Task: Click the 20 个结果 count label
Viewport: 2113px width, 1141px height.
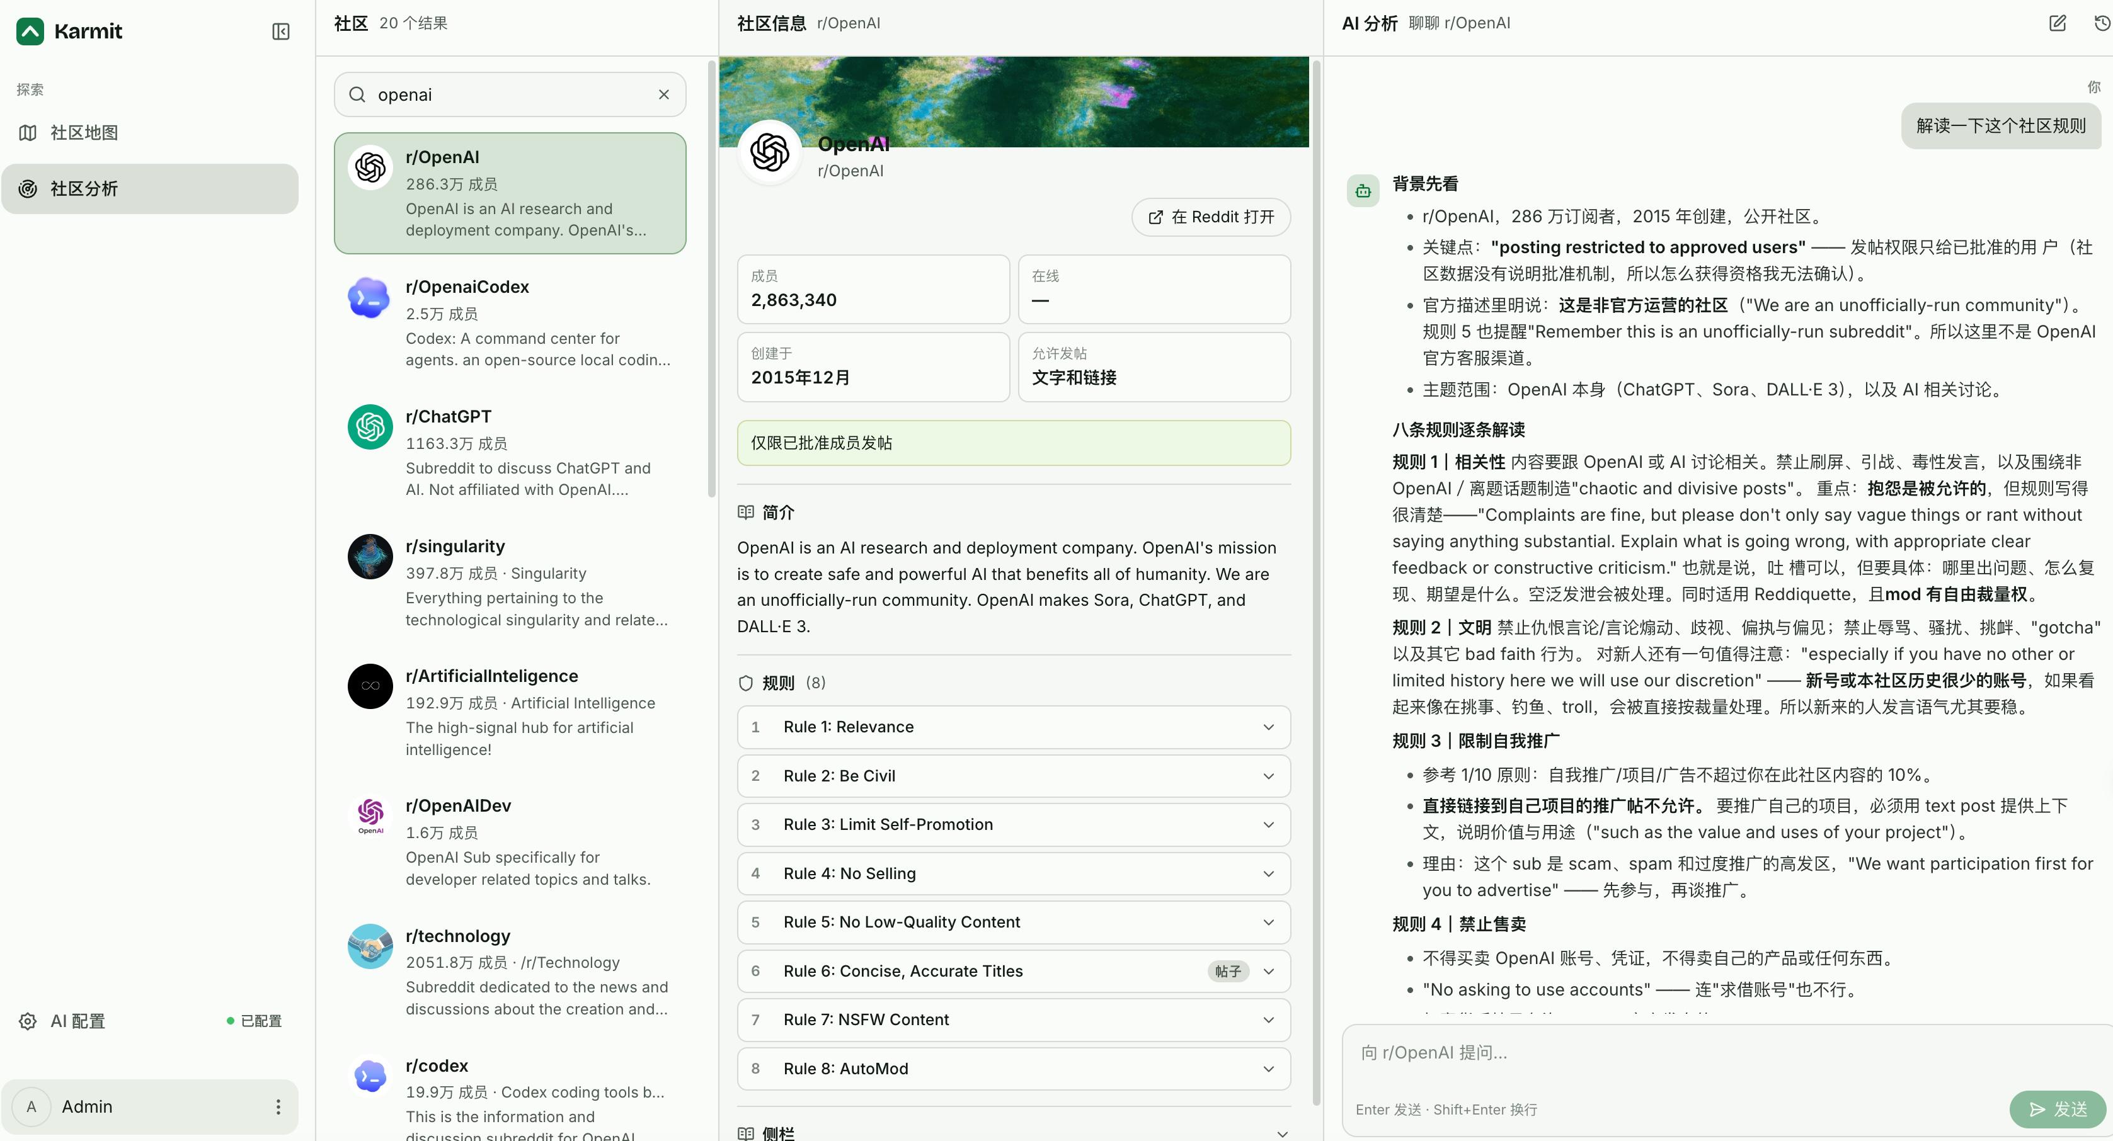Action: (x=413, y=23)
